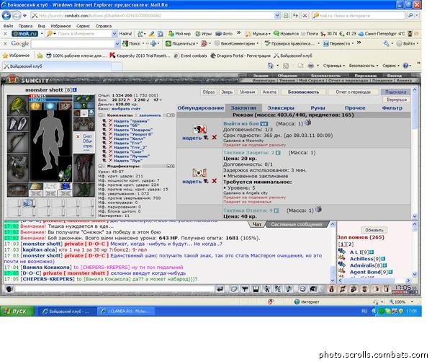The height and width of the screenshot is (362, 432).
Task: Click the send-message arrow icon in chat bar
Action: click(x=220, y=289)
